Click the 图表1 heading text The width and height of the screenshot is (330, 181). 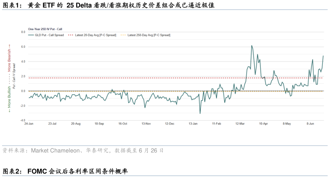108,5
